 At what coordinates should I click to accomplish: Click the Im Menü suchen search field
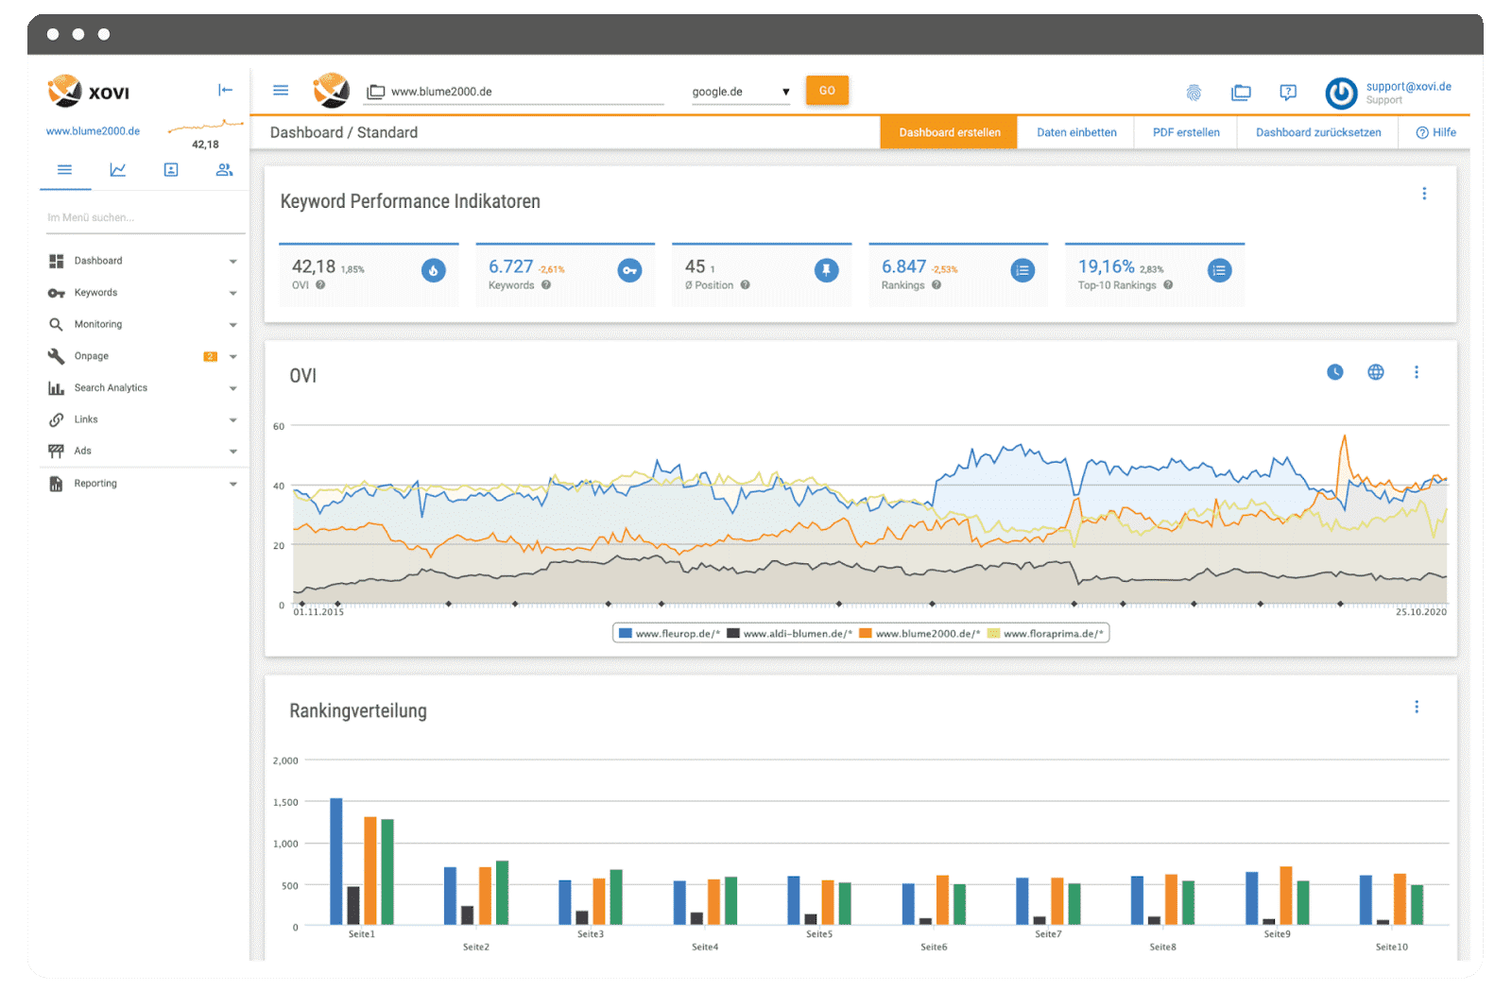click(x=146, y=218)
